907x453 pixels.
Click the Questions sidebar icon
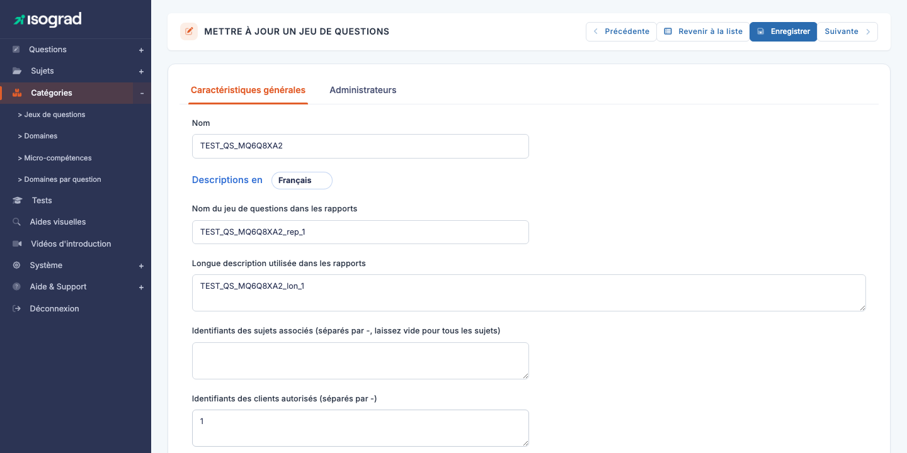pyautogui.click(x=16, y=50)
